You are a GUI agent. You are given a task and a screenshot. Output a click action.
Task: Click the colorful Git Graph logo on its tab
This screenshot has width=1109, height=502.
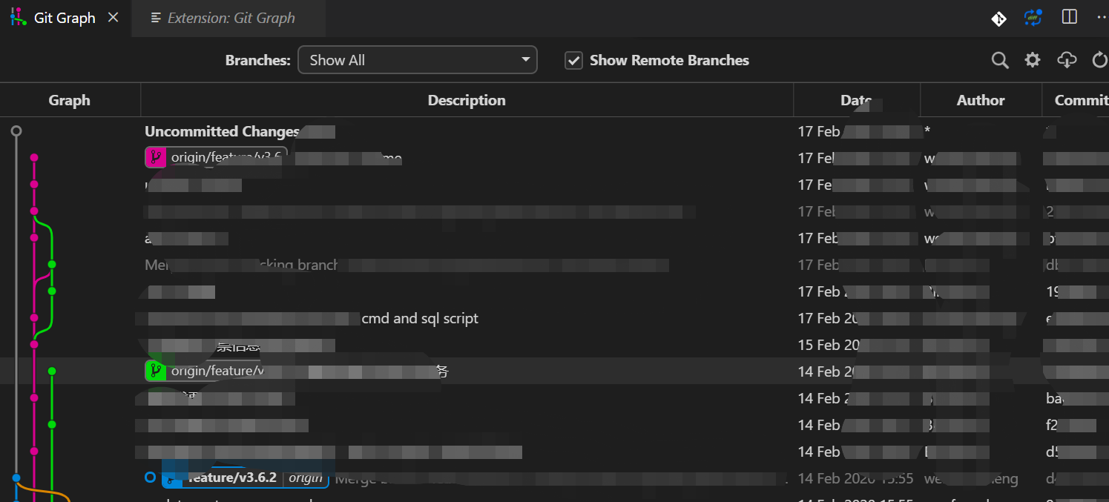(18, 16)
